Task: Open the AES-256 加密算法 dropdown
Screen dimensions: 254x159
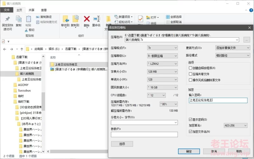Action: [236, 125]
